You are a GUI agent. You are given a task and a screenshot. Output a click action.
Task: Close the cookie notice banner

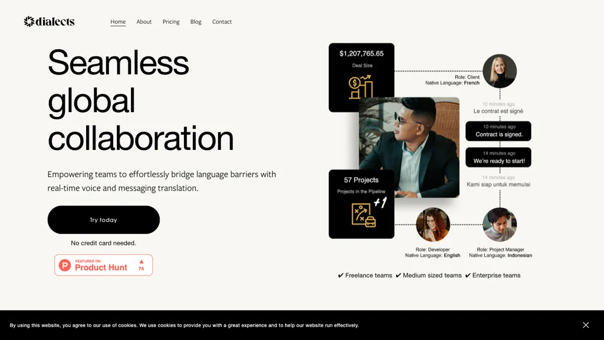(x=586, y=325)
